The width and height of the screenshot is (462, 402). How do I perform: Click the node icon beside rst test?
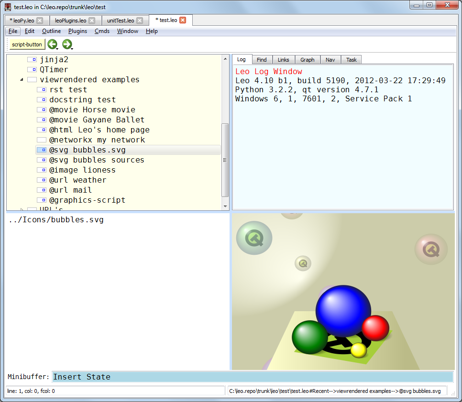[42, 89]
